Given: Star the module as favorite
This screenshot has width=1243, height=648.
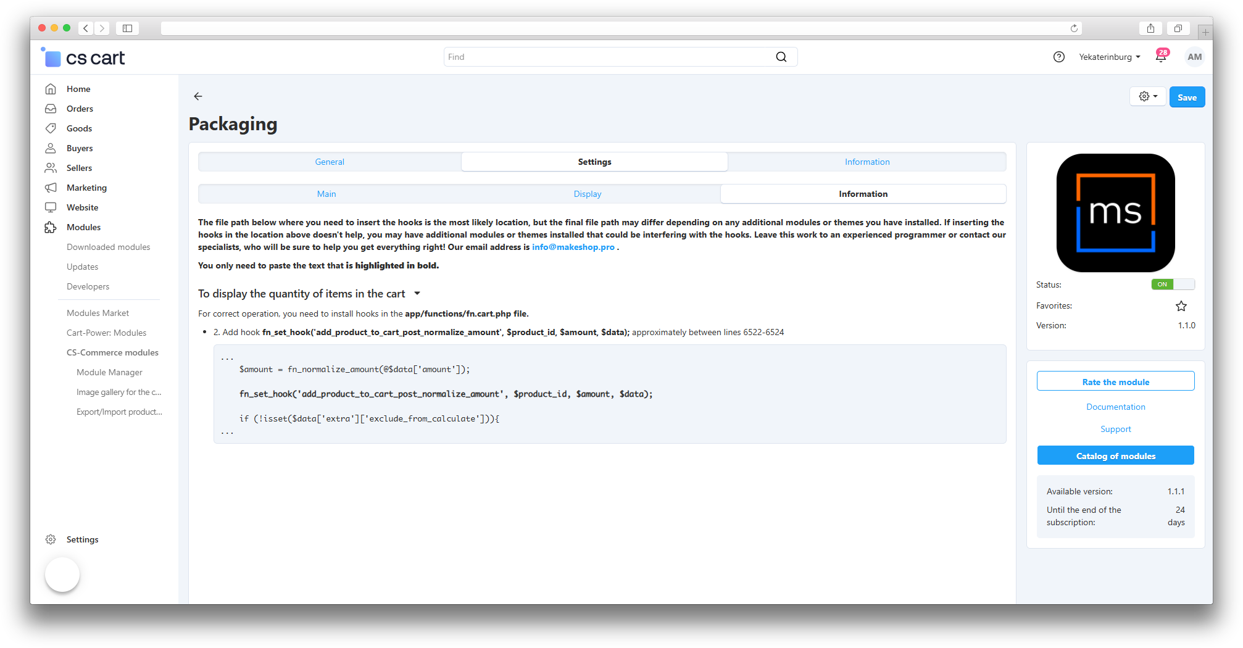Looking at the screenshot, I should [1181, 306].
